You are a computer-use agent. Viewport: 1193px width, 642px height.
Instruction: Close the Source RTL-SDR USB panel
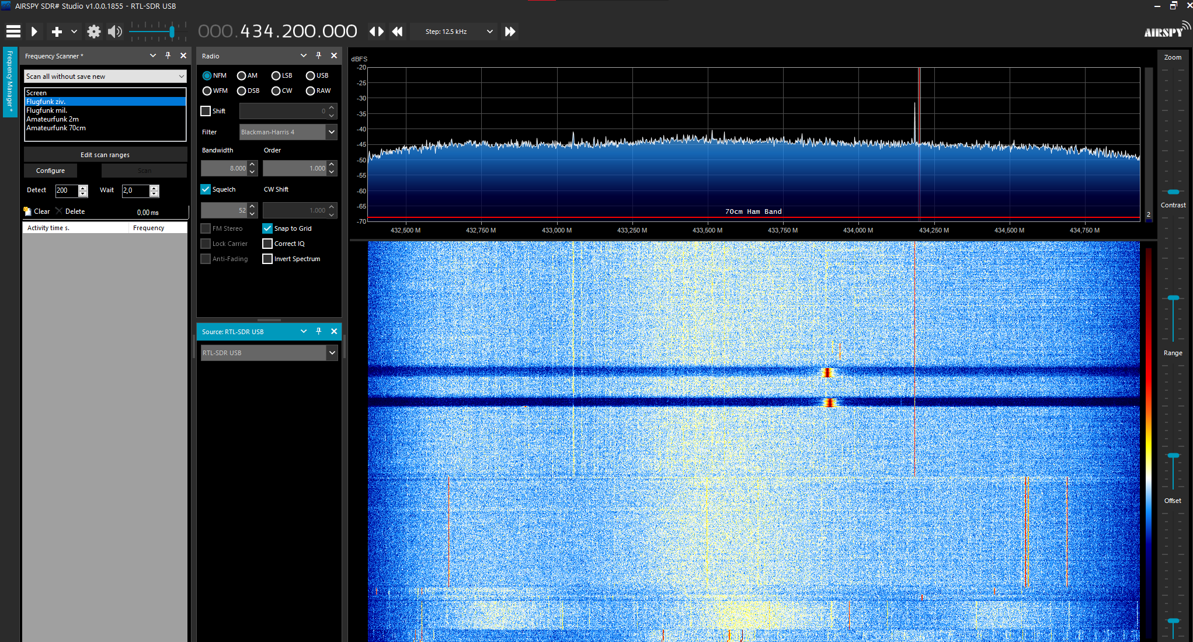(x=334, y=331)
